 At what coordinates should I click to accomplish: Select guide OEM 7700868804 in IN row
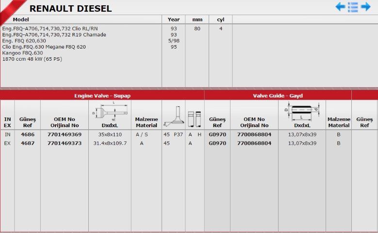[254, 134]
